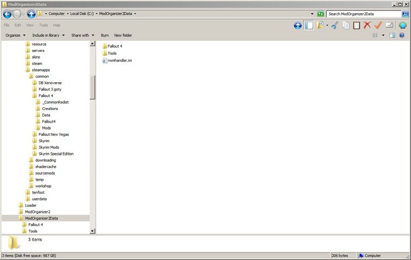Open the Tools menu

coord(43,25)
